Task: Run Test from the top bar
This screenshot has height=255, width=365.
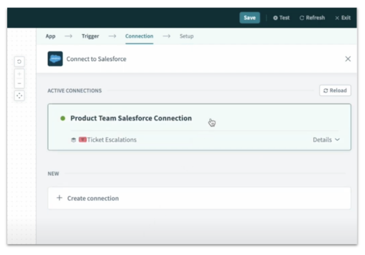Action: (281, 18)
